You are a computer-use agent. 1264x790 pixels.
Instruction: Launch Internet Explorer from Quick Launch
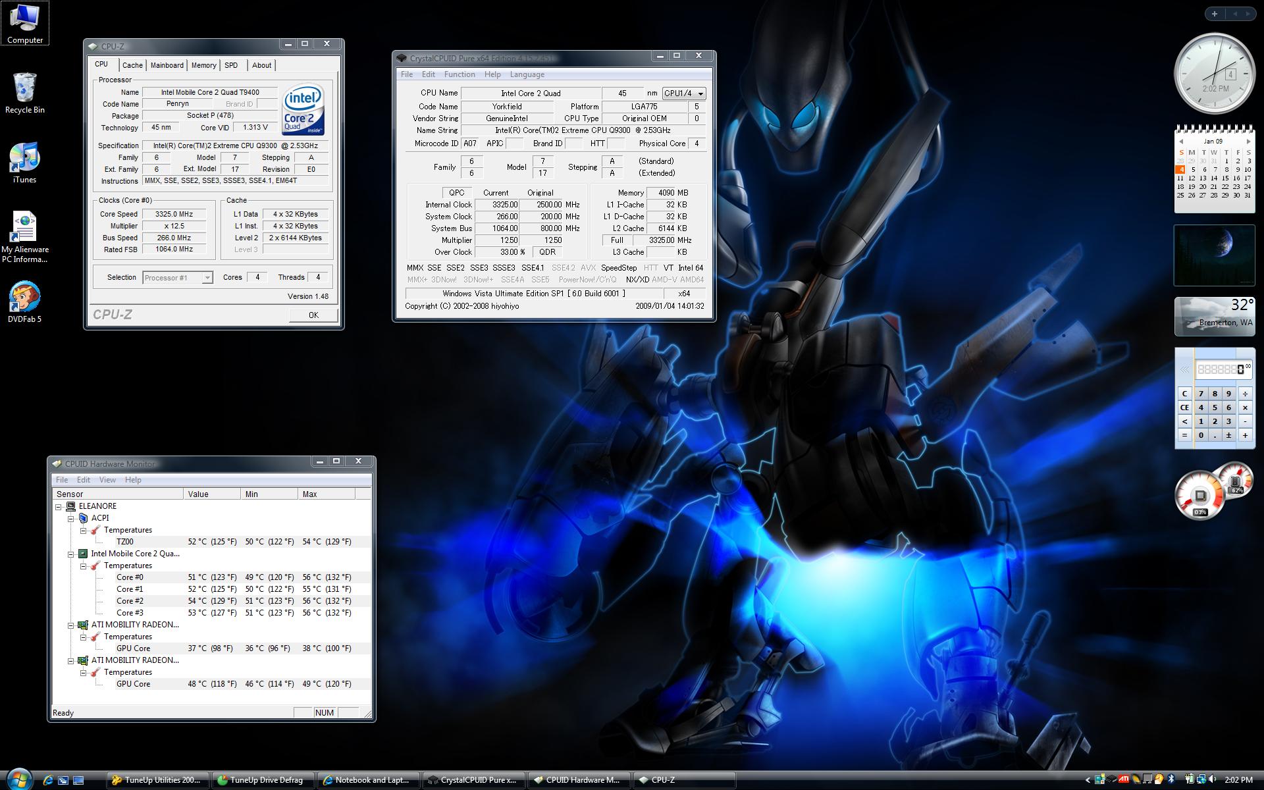[x=47, y=780]
